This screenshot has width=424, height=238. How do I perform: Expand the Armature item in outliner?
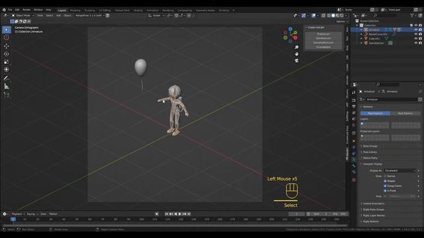(362, 30)
